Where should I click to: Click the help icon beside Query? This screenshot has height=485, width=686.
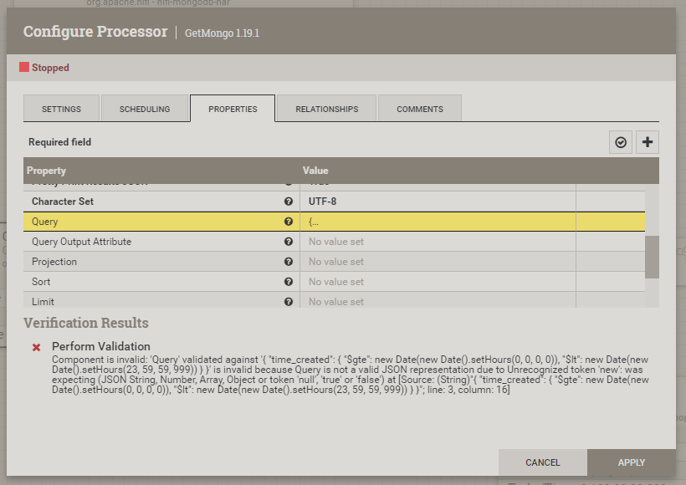tap(289, 221)
